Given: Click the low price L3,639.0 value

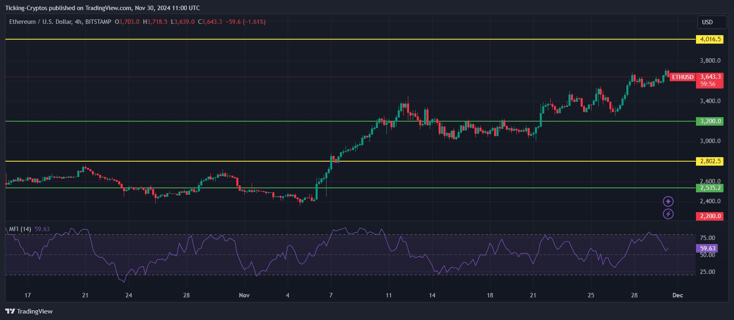Looking at the screenshot, I should (183, 22).
